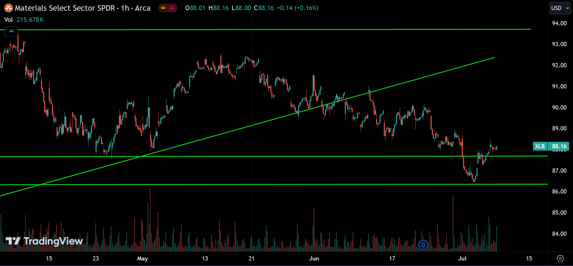Click the 94.00 price axis label
Image resolution: width=573 pixels, height=266 pixels.
tap(559, 23)
